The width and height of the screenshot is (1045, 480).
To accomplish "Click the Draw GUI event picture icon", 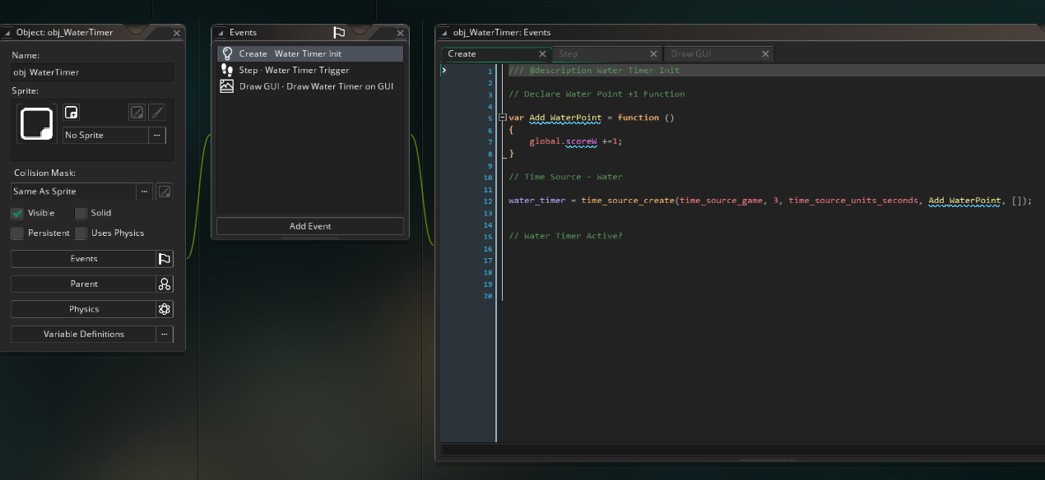I will pos(227,86).
